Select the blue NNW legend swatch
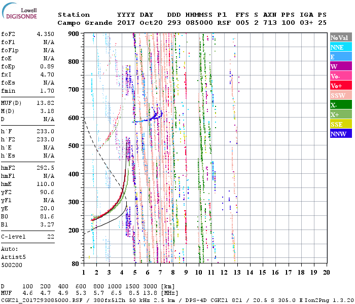Image resolution: width=355 pixels, height=304 pixels. pyautogui.click(x=339, y=134)
